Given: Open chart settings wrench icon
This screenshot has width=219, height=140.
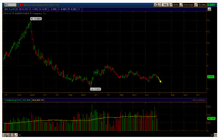Looking at the screenshot, I should pos(160,5).
